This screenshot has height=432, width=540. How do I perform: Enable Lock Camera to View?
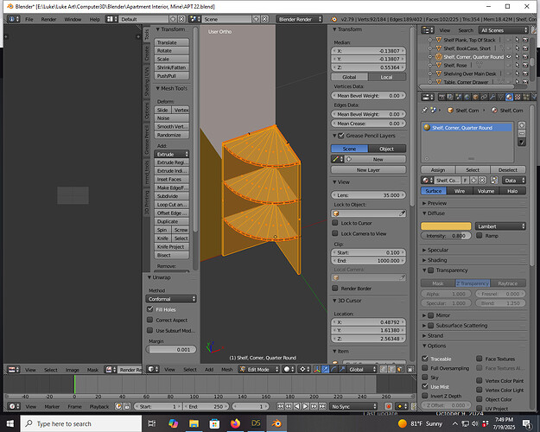point(334,233)
